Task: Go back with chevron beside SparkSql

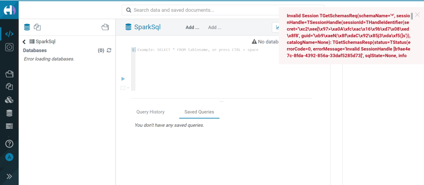Action: [x=24, y=42]
